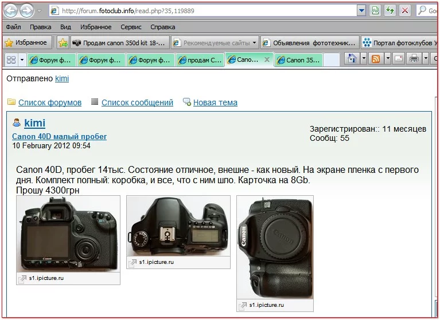Open the Файл menu
Viewport: 440px width, 320px height.
click(x=13, y=27)
